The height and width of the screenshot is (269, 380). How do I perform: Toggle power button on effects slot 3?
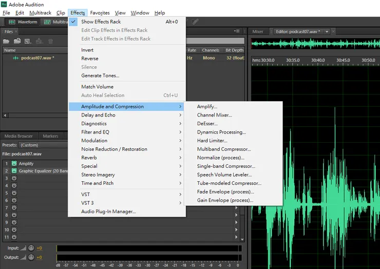[x=14, y=178]
